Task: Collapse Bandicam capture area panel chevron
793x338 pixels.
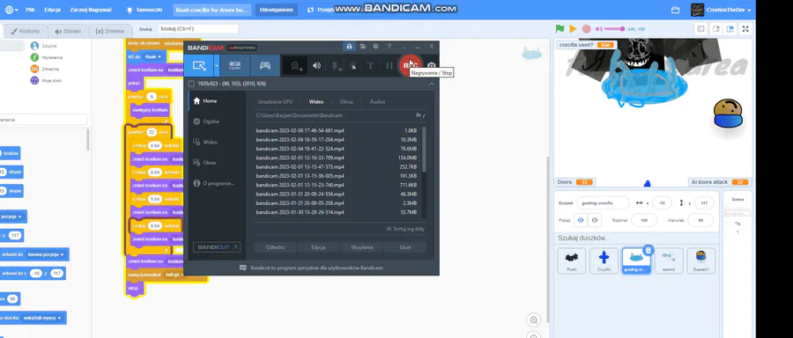Action: coord(432,84)
